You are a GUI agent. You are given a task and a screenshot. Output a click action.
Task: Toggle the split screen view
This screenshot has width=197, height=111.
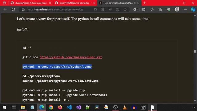pos(144,10)
